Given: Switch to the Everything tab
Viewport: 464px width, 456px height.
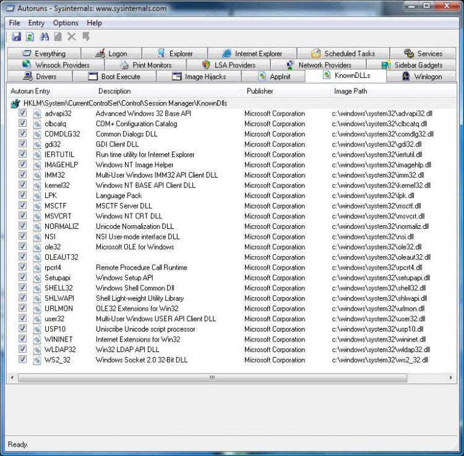Looking at the screenshot, I should point(44,54).
